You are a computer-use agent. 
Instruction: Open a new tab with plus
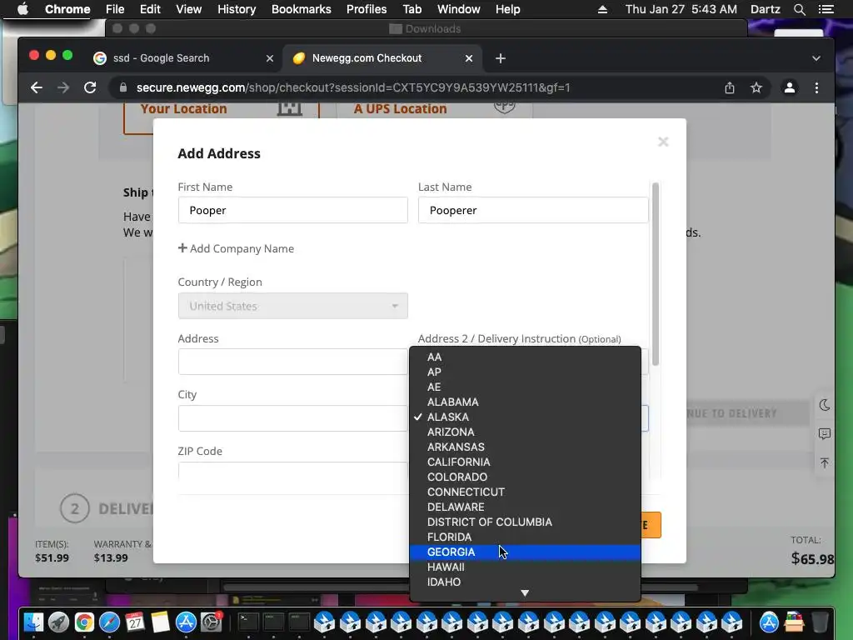(501, 58)
